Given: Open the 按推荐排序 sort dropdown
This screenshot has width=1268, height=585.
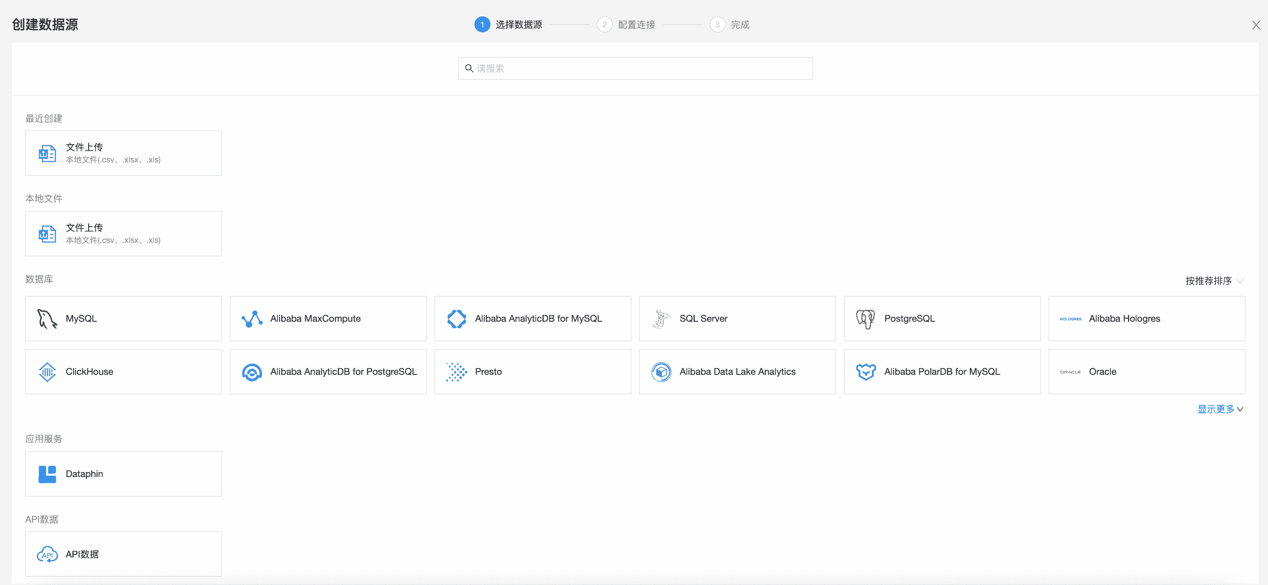Looking at the screenshot, I should [1214, 281].
